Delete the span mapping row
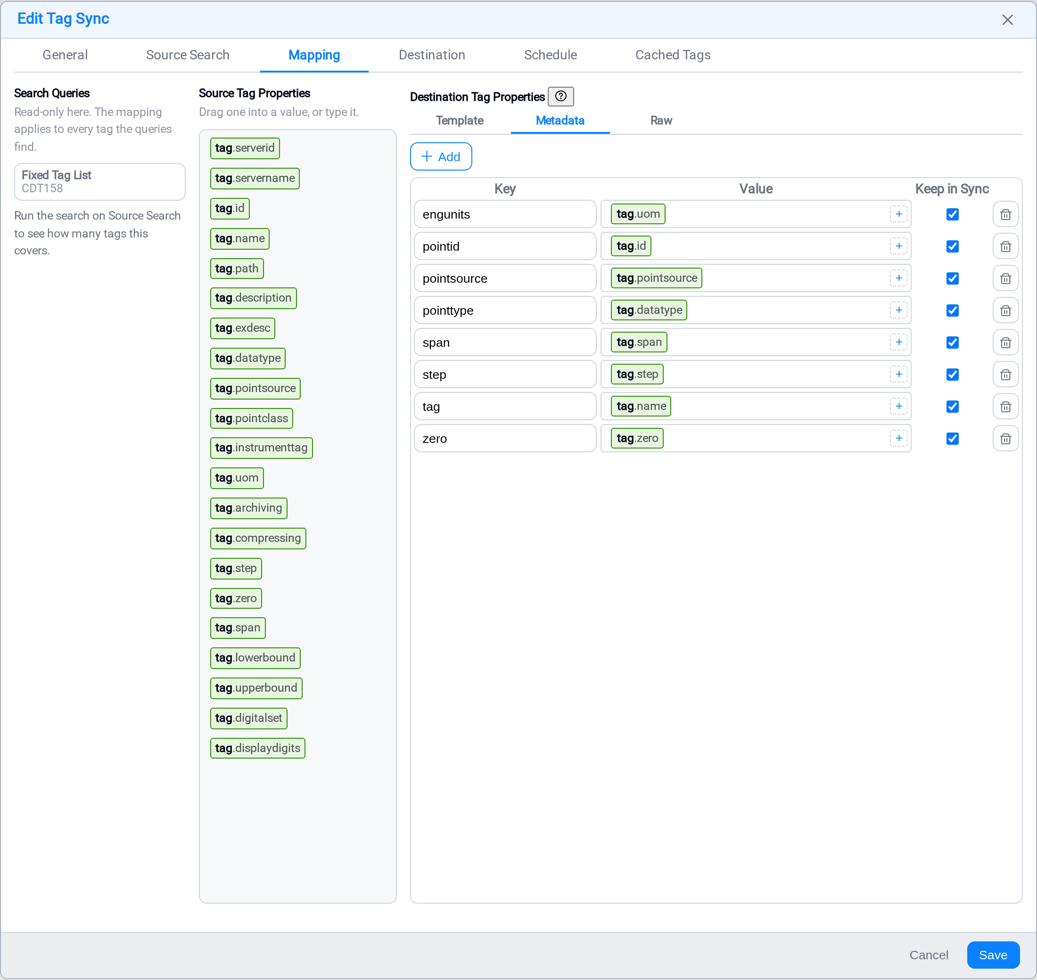 click(1005, 342)
